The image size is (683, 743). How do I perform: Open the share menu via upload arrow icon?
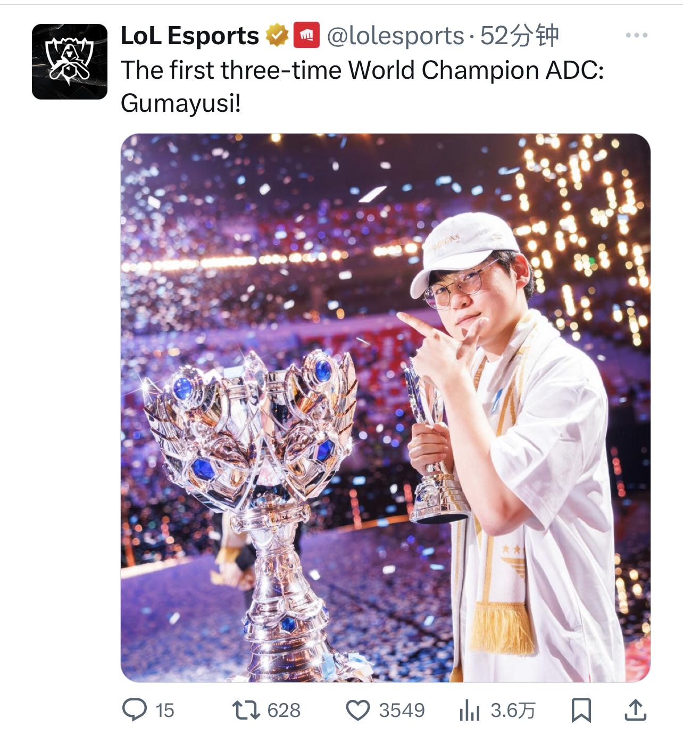tap(635, 710)
